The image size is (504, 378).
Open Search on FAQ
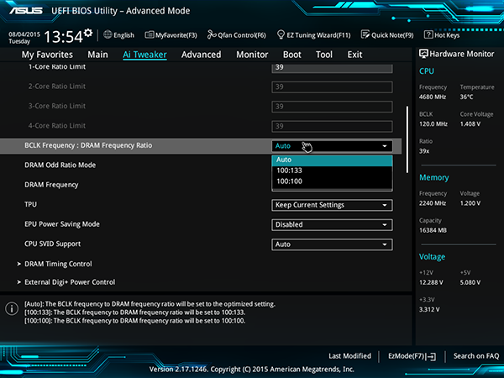coord(476,356)
